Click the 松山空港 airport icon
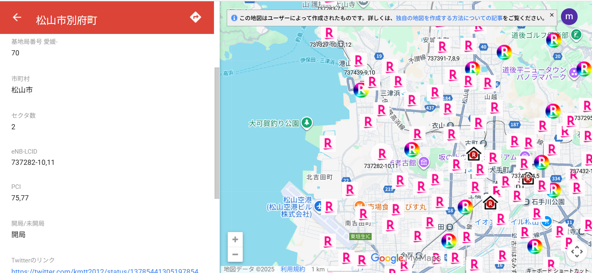Viewport: 592px width, 273px height. pyautogui.click(x=318, y=206)
